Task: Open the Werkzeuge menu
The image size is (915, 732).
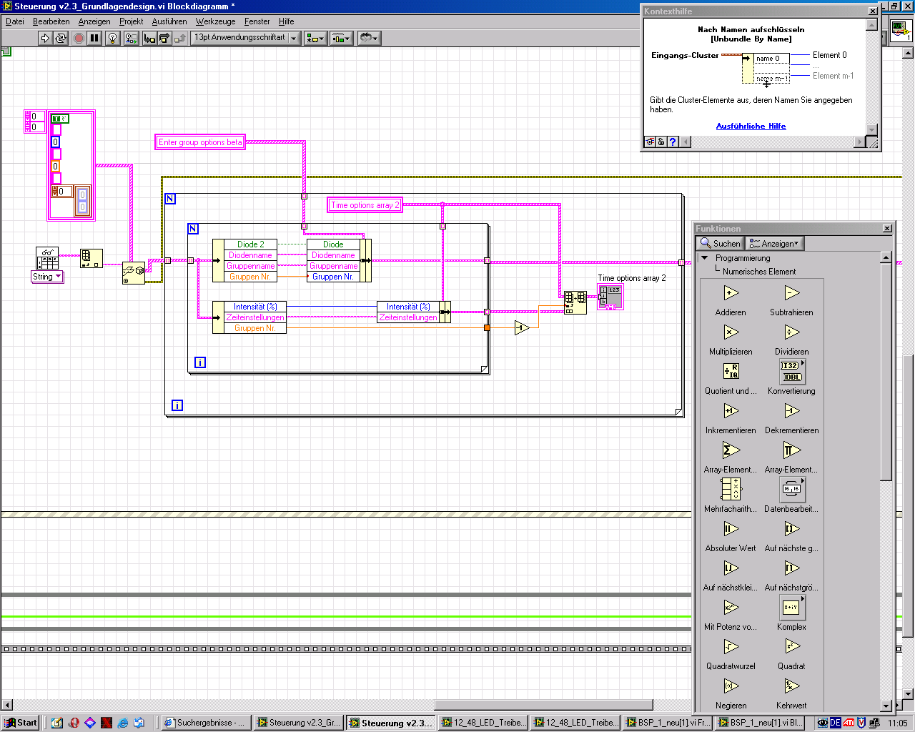Action: pyautogui.click(x=215, y=21)
